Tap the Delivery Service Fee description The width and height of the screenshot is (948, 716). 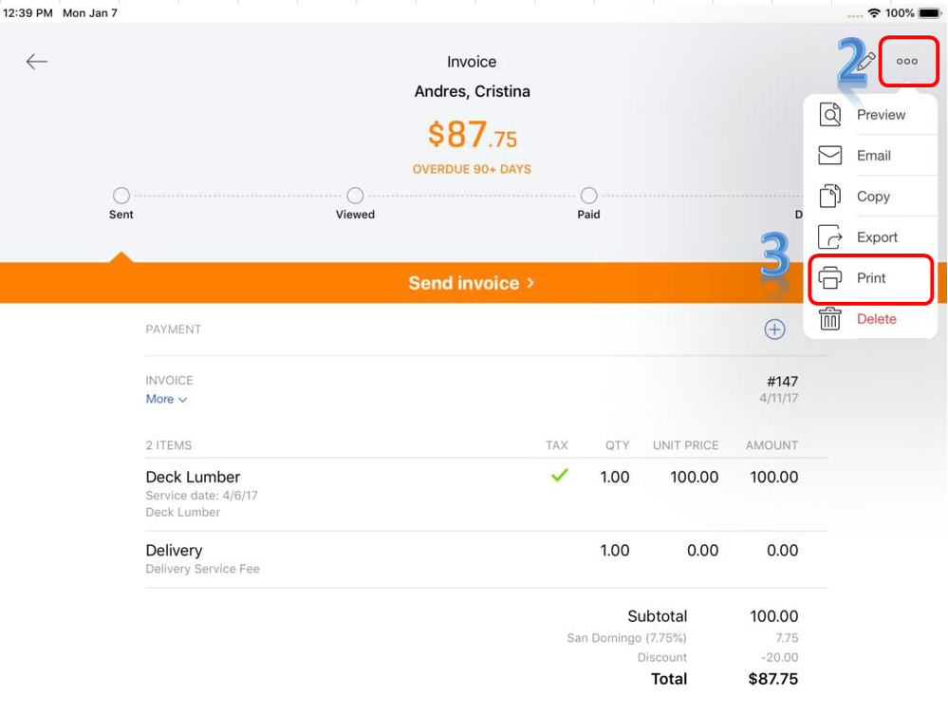202,569
